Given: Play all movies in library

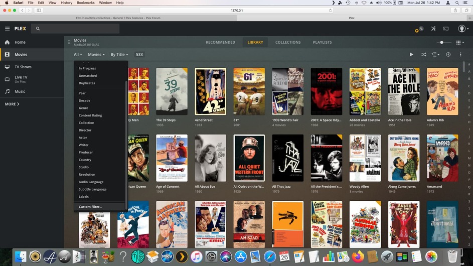Looking at the screenshot, I should pos(411,54).
